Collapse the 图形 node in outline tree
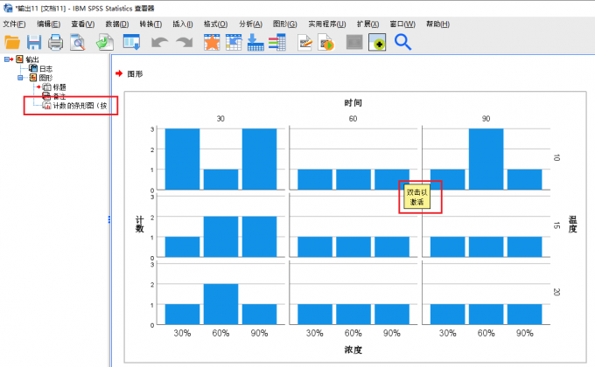The width and height of the screenshot is (595, 367). pyautogui.click(x=20, y=78)
